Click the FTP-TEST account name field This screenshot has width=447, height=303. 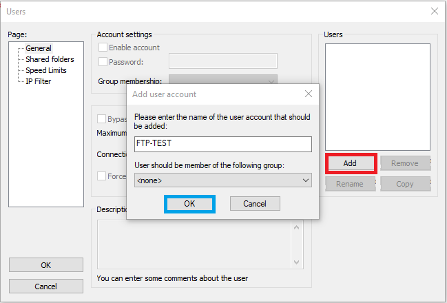(x=223, y=144)
